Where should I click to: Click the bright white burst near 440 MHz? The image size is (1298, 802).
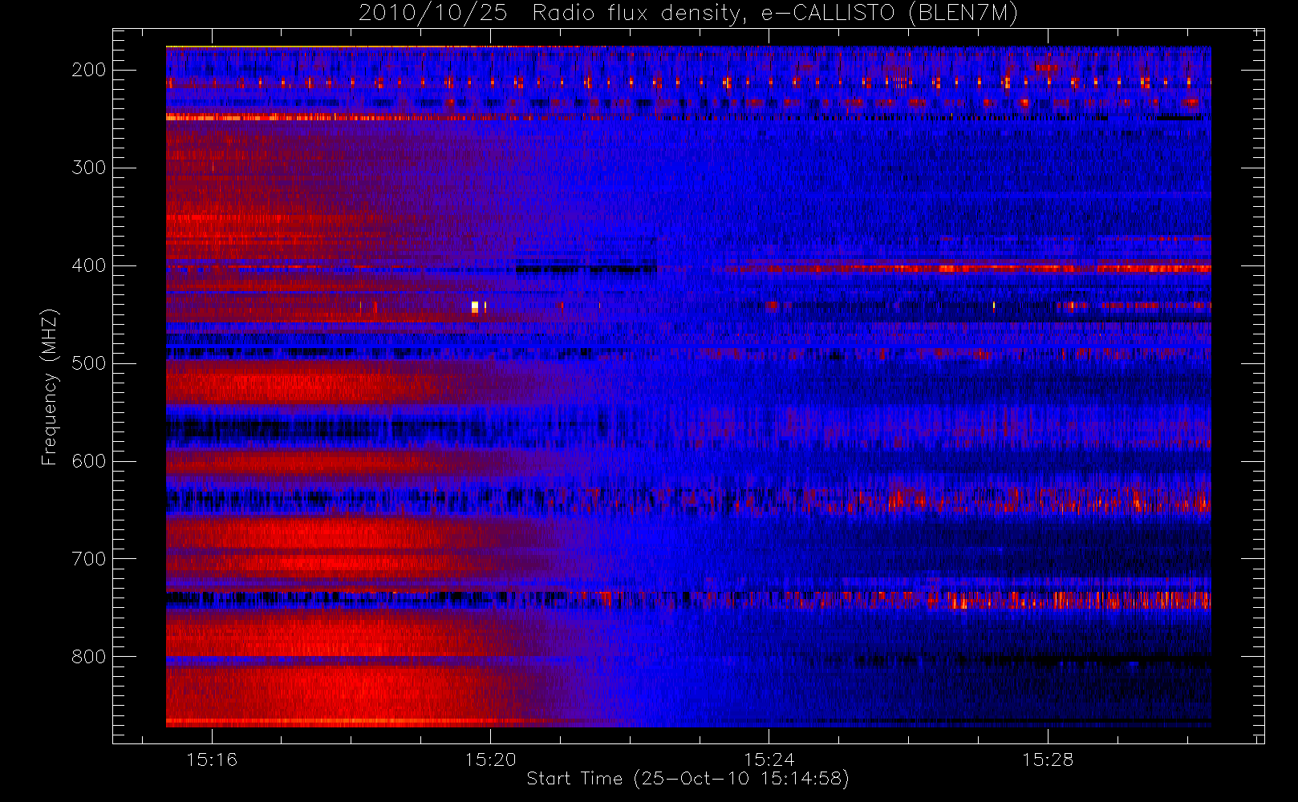tap(475, 306)
